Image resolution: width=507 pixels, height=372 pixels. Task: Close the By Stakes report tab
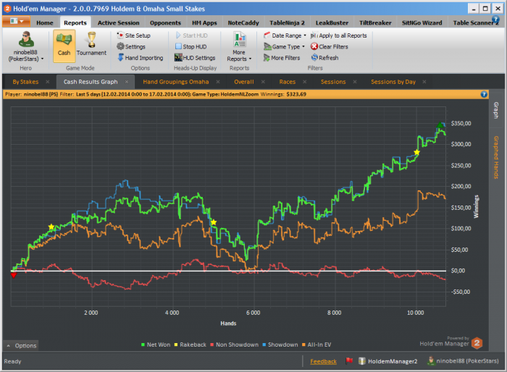[x=48, y=82]
